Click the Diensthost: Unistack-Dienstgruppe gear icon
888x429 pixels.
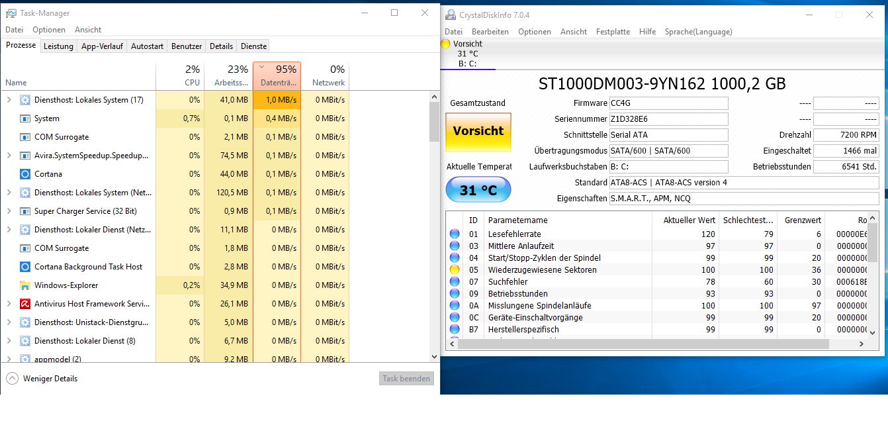click(x=25, y=322)
